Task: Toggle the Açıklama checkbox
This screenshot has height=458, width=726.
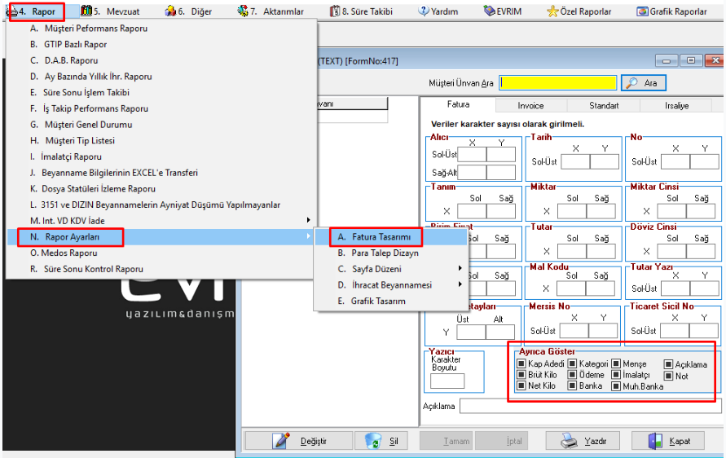Action: [x=668, y=364]
